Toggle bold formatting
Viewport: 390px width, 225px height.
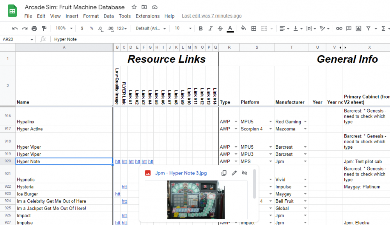201,28
